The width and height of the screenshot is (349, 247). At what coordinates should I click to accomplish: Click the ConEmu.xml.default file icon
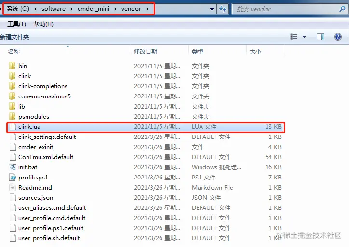tap(13, 157)
